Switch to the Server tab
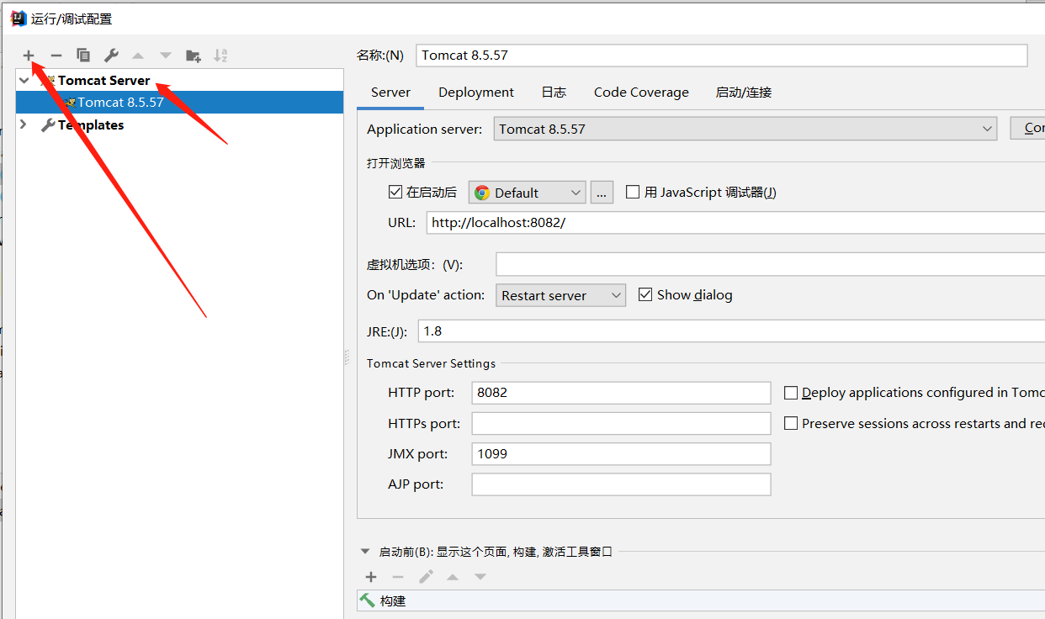The height and width of the screenshot is (619, 1045). click(390, 93)
